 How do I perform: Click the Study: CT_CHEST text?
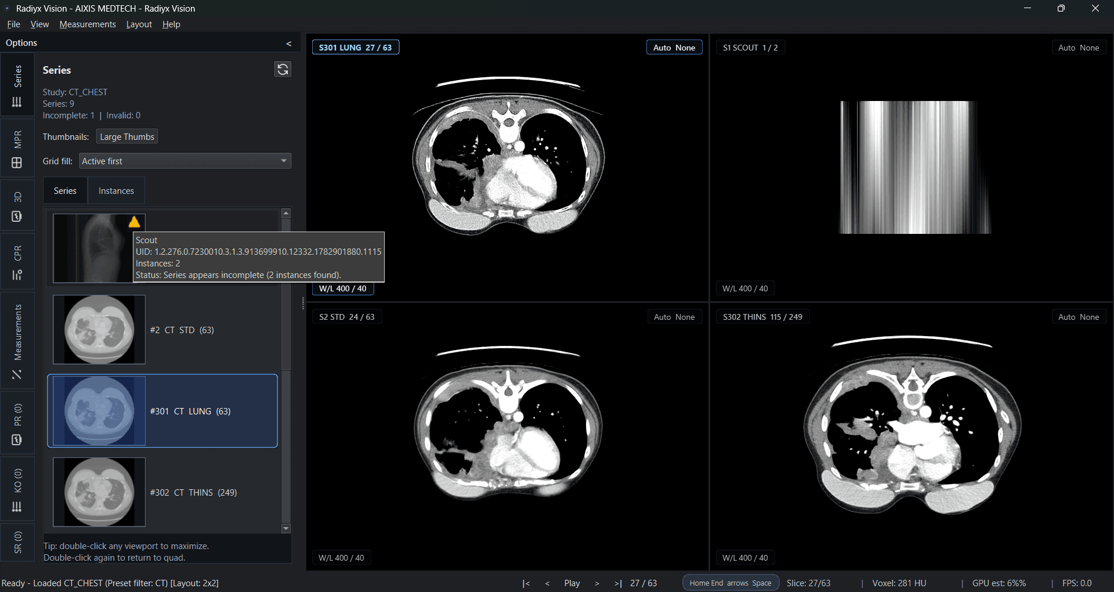pyautogui.click(x=75, y=92)
